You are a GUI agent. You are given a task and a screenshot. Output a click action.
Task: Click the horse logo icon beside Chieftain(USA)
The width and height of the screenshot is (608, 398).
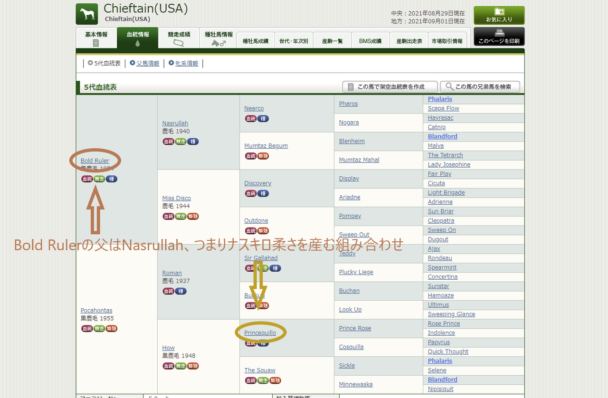point(87,14)
